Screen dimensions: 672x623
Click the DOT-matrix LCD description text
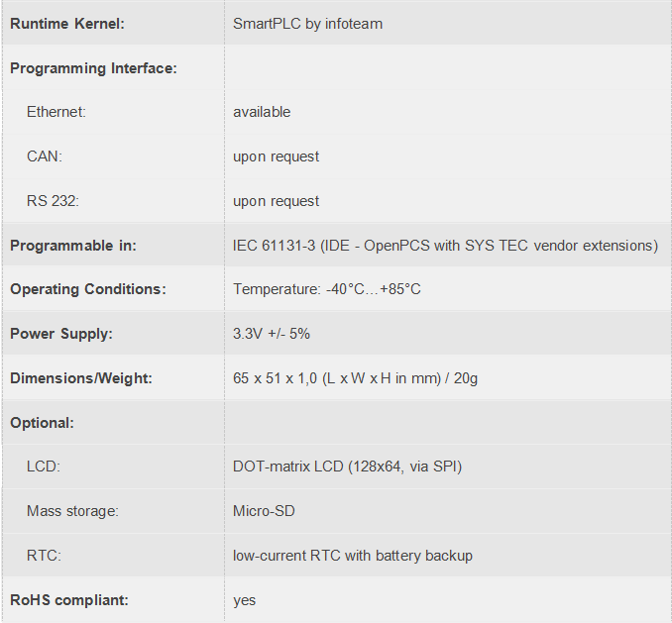[x=347, y=467]
